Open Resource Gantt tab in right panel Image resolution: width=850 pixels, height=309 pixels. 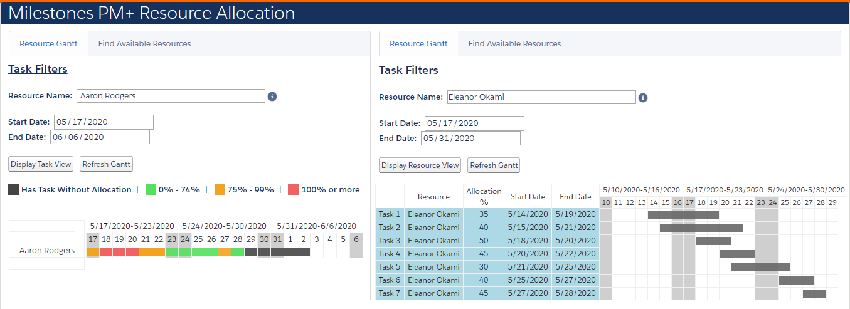418,44
